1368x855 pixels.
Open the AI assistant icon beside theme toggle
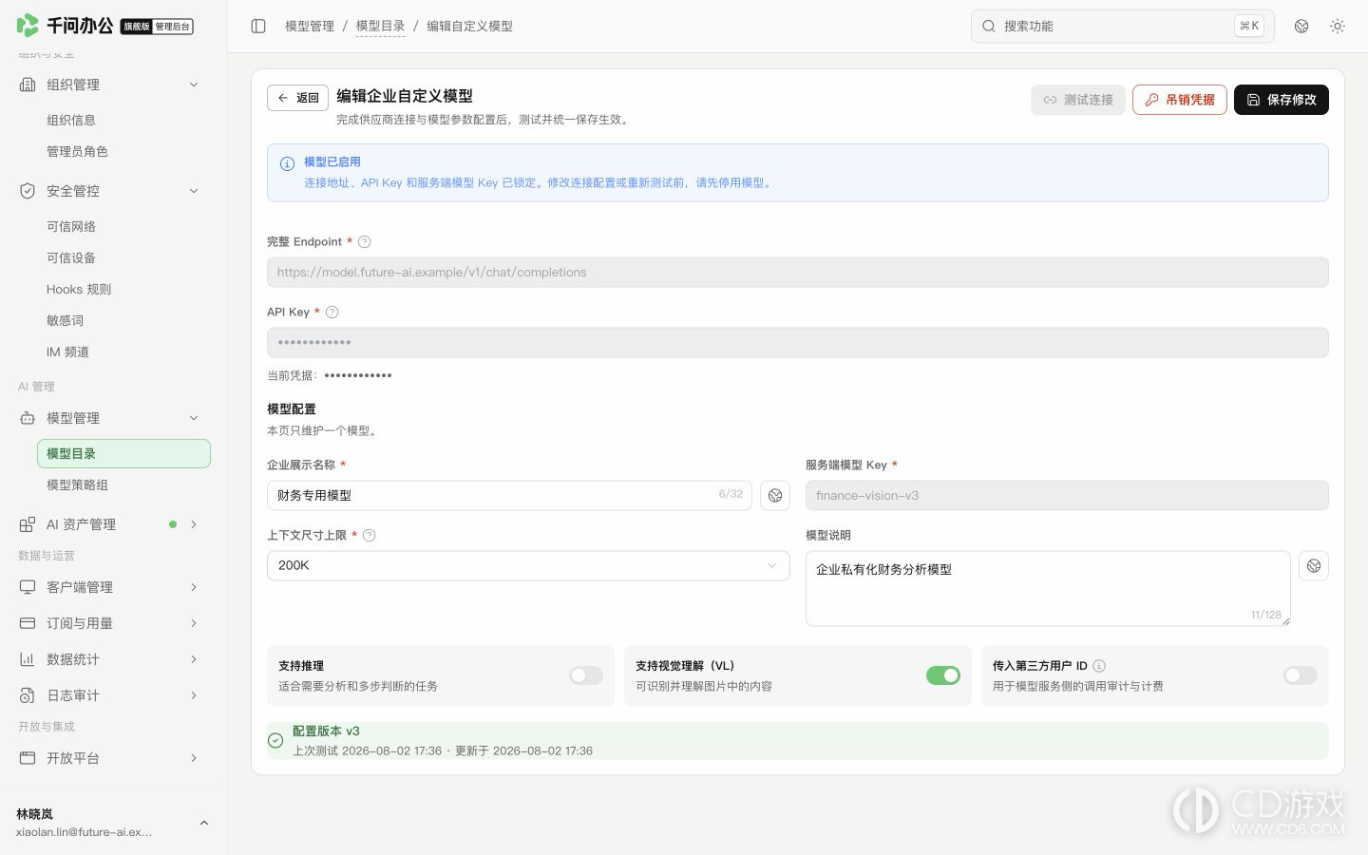(x=1301, y=27)
